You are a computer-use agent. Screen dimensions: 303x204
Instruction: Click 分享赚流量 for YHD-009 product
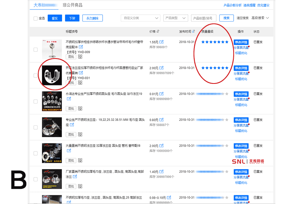point(241,48)
